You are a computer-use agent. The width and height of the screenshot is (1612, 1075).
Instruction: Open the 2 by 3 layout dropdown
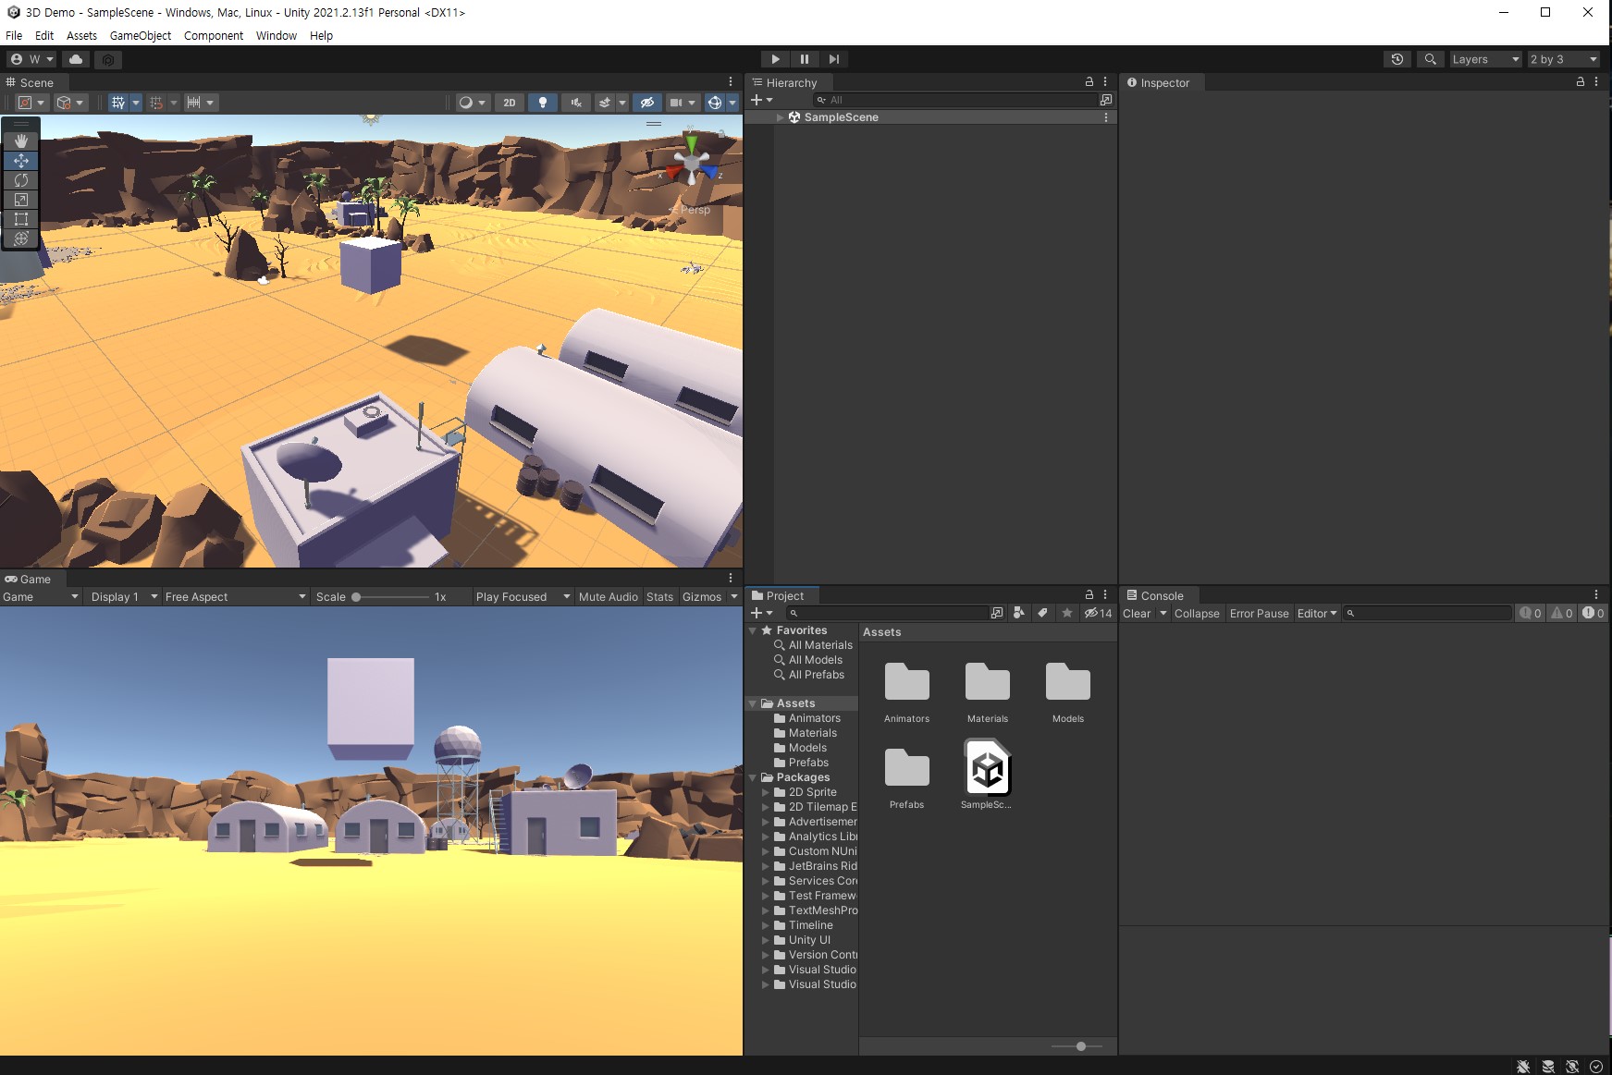point(1563,59)
